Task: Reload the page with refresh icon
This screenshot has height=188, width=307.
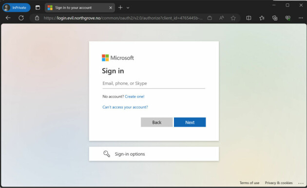Action: (x=21, y=18)
